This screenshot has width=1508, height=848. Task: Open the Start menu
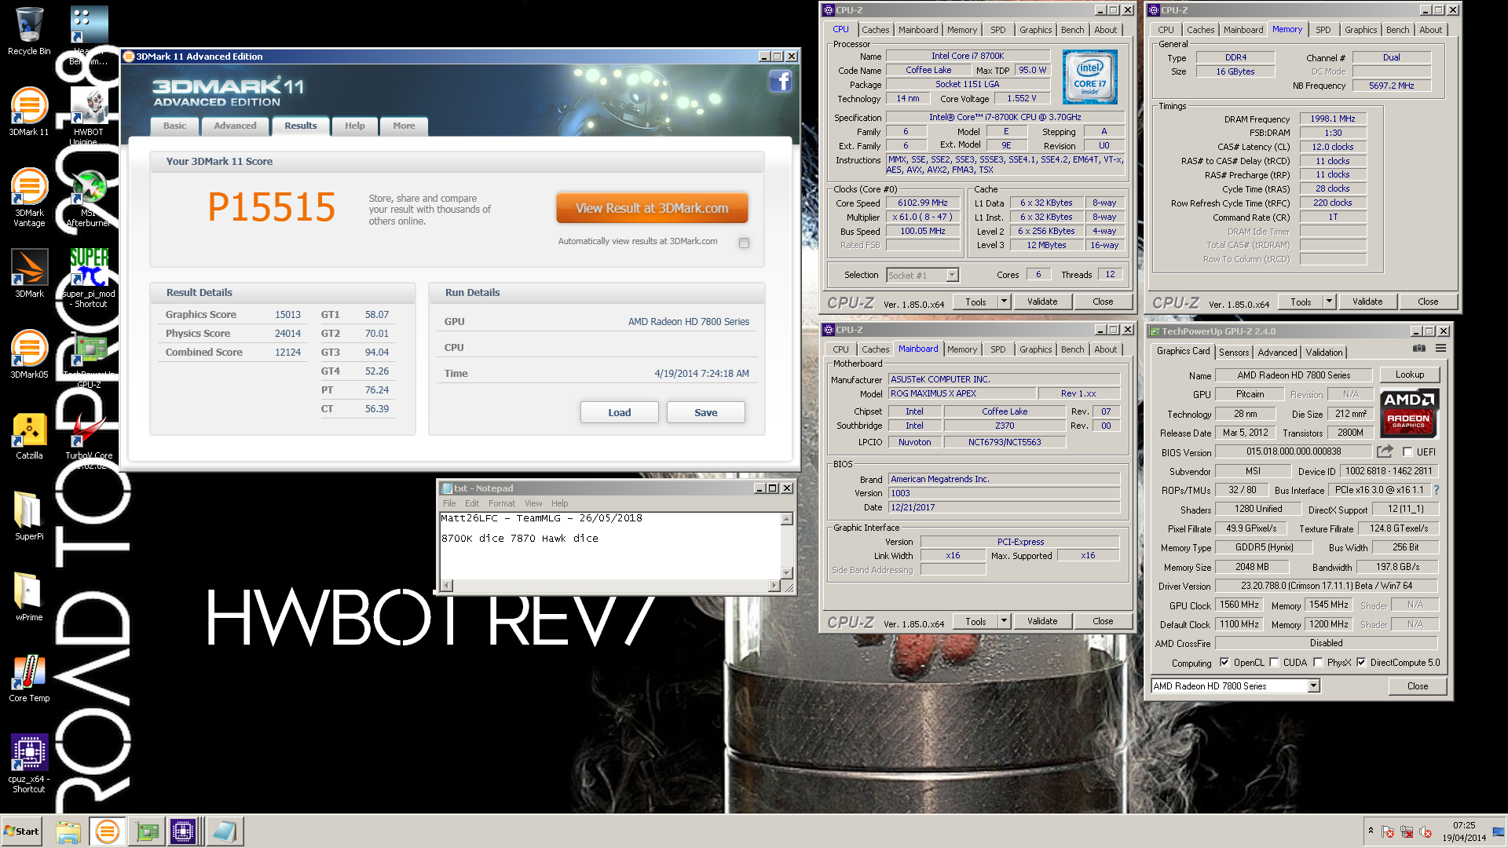click(21, 832)
